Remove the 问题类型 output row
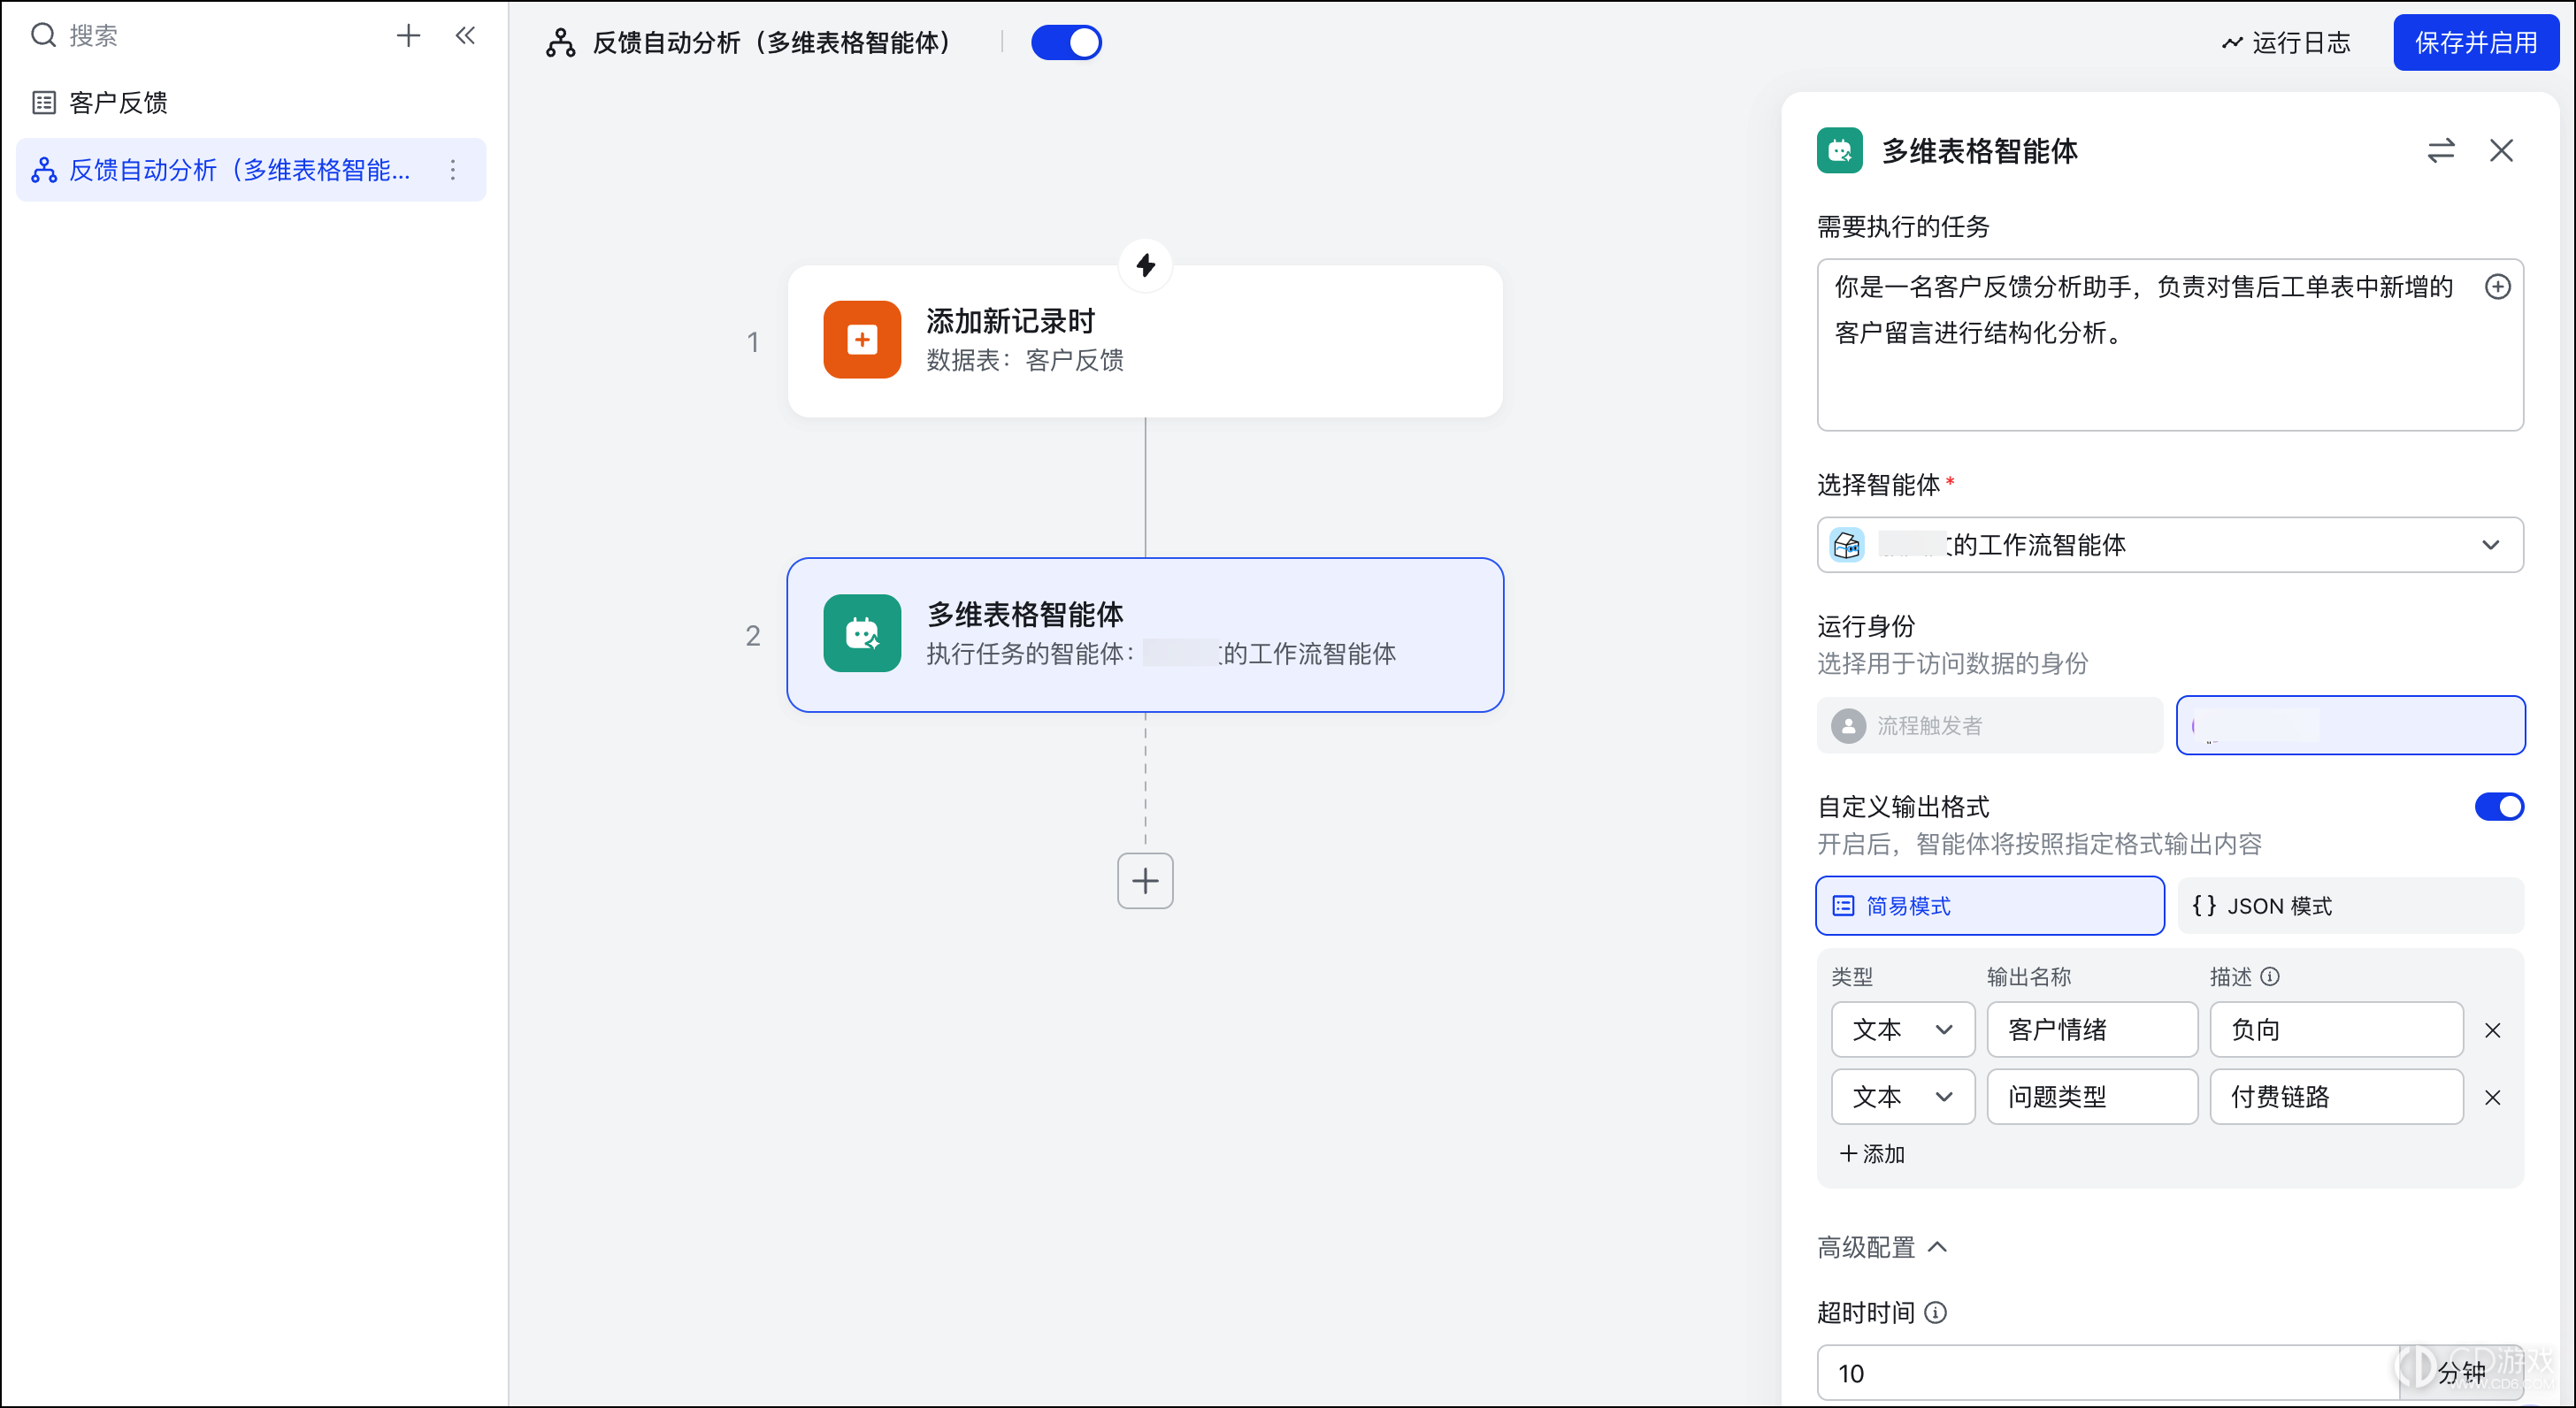Viewport: 2576px width, 1408px height. point(2493,1098)
